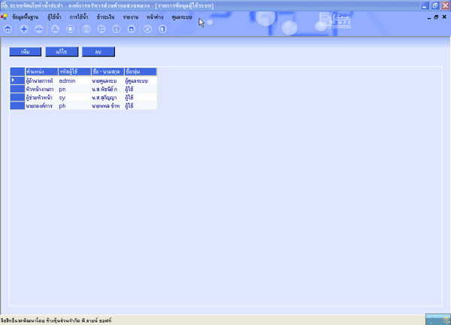Open the ชำระเงิน menu
The width and height of the screenshot is (451, 325).
pyautogui.click(x=105, y=17)
